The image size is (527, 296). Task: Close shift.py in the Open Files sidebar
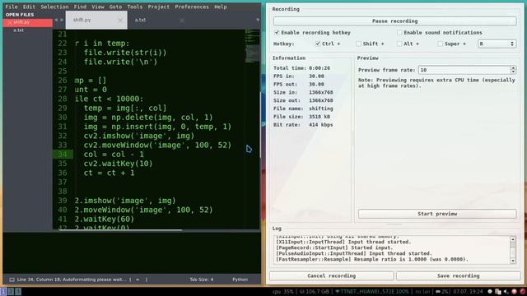point(9,22)
